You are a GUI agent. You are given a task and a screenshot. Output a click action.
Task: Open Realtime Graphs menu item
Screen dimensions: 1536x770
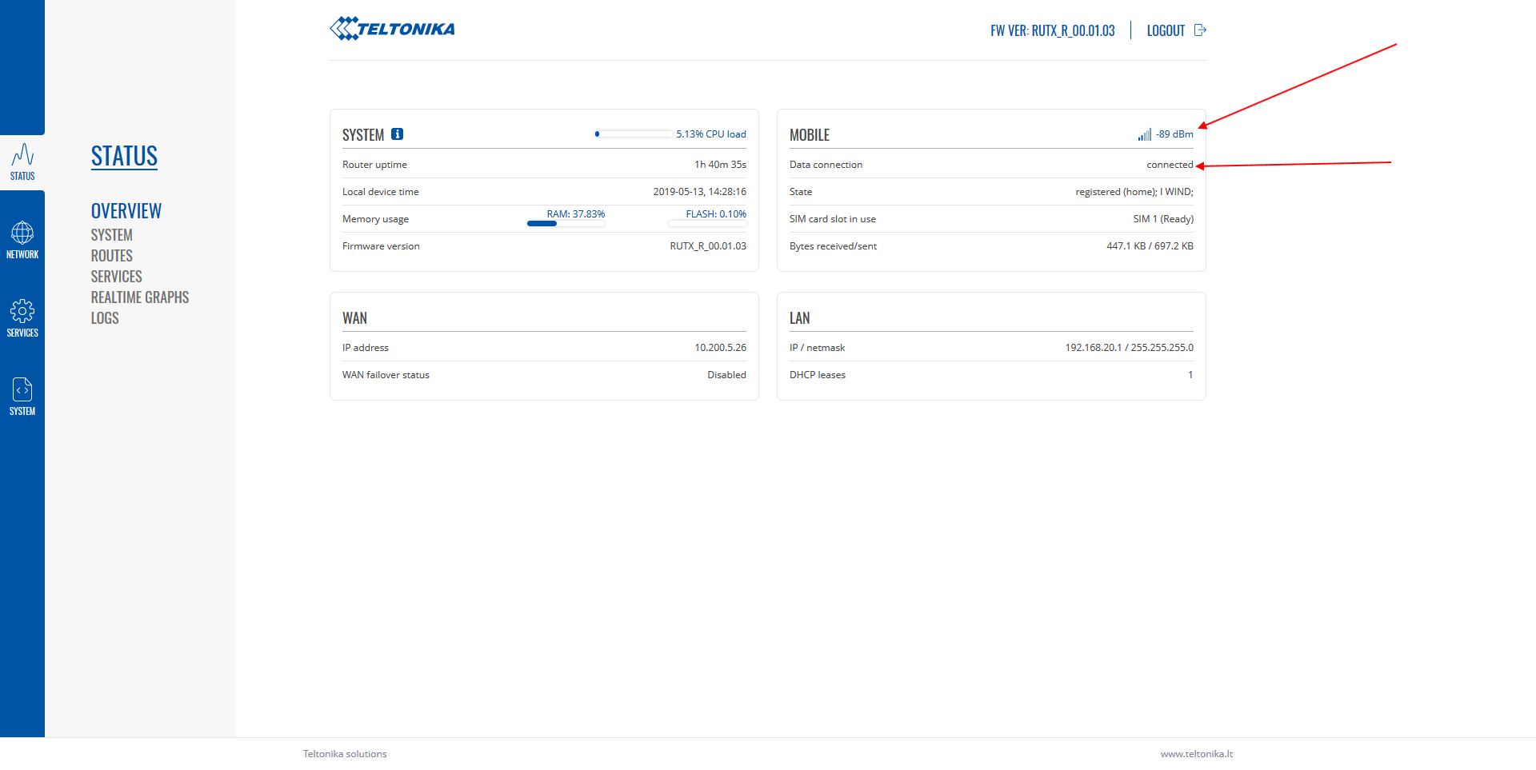140,297
